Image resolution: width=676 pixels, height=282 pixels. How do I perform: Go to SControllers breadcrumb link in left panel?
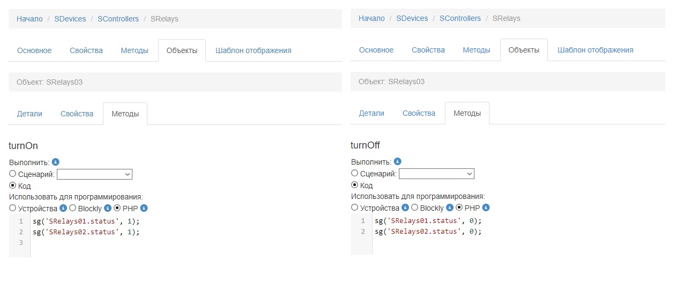(118, 19)
